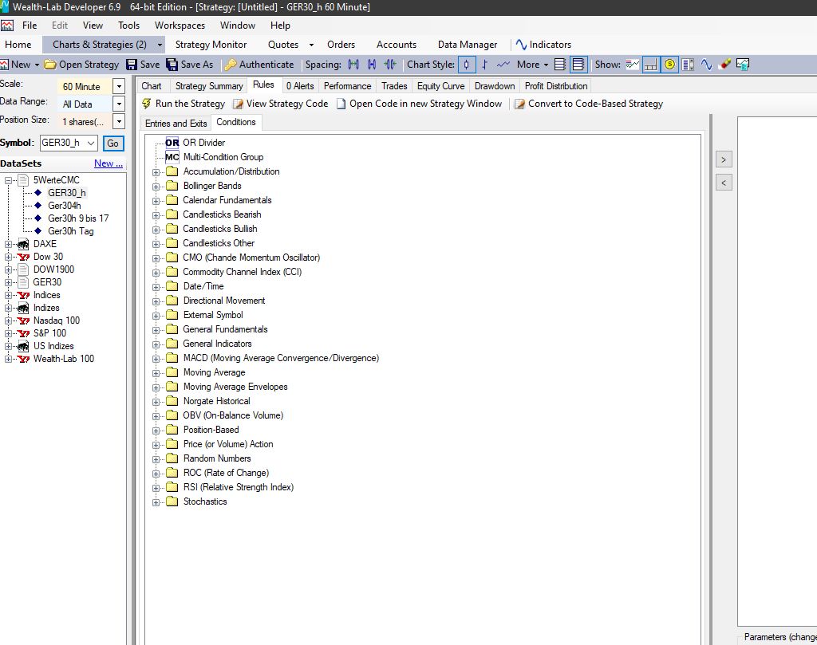Viewport: 817px width, 645px height.
Task: Open the Workspaces menu
Action: tap(180, 26)
